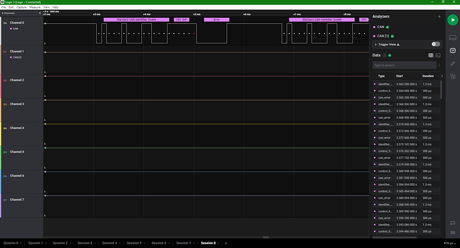
Task: Open the View menu
Action: 47,7
